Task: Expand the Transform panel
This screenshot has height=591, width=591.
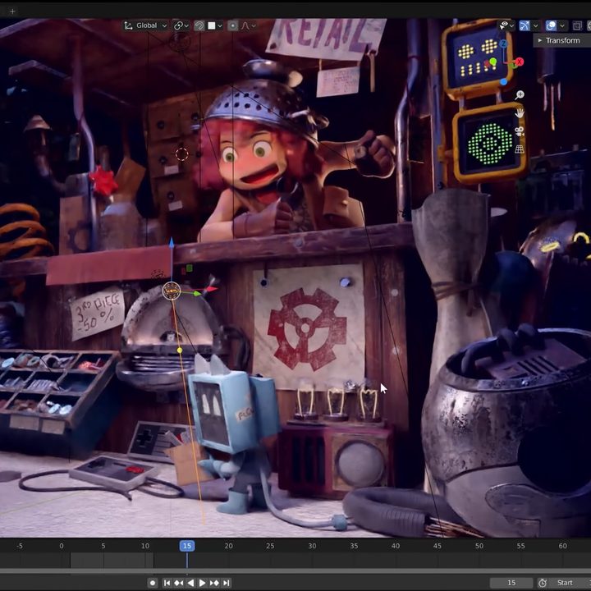Action: tap(562, 40)
